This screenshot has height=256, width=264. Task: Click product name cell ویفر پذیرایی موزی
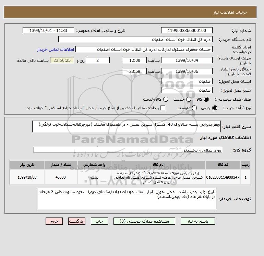(158, 177)
